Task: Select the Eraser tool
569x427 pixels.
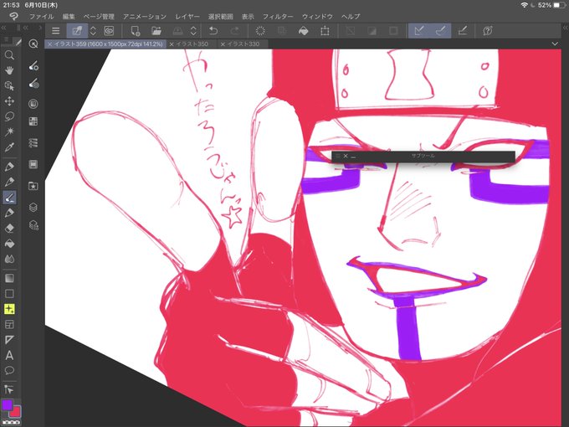Action: 9,228
